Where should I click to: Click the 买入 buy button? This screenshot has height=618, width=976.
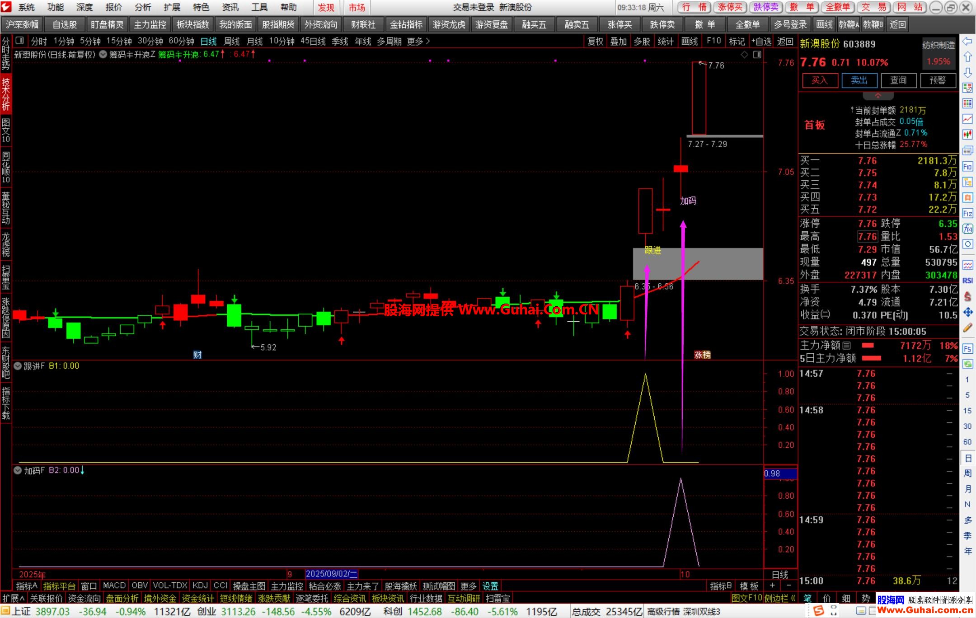pos(820,80)
